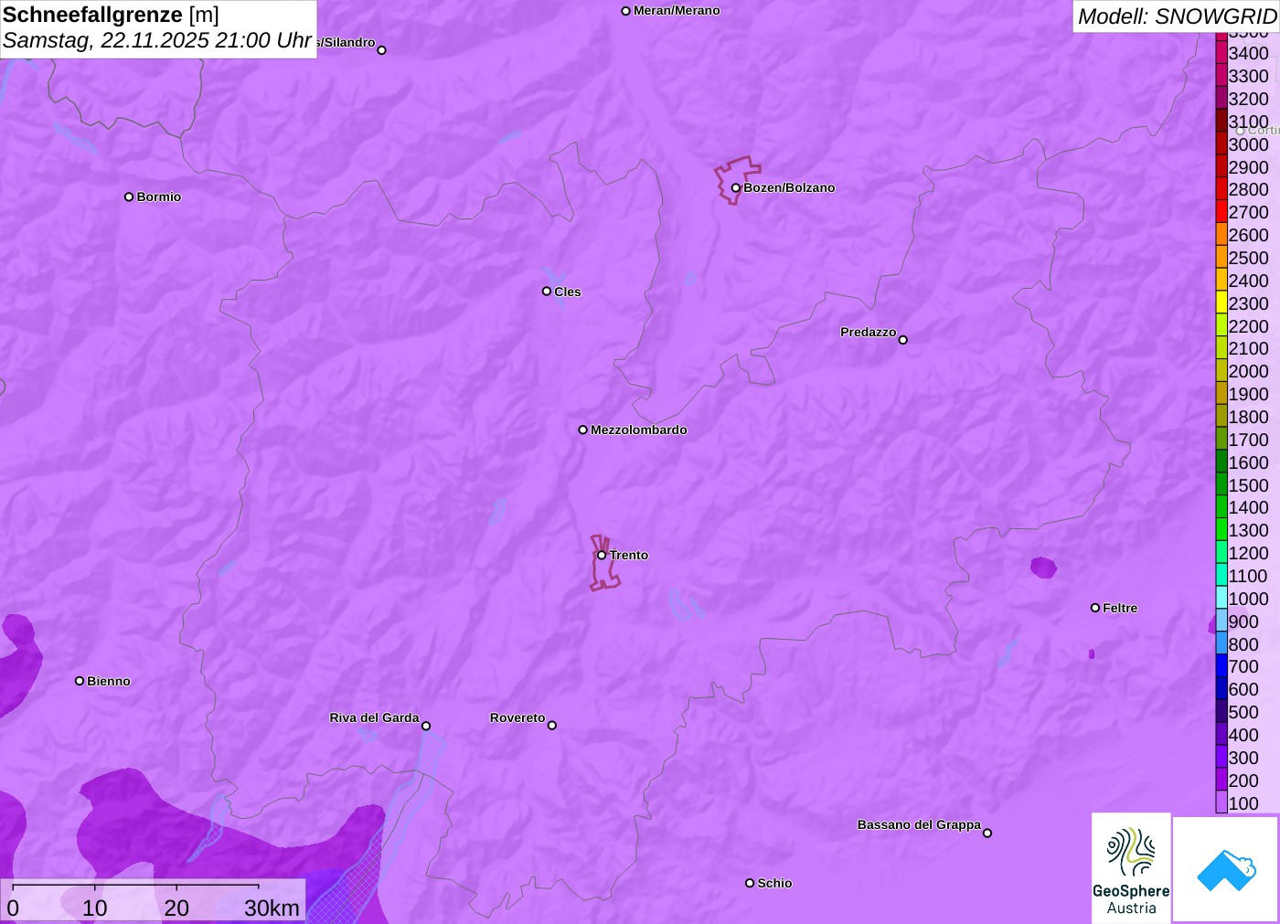Click the Trento label text
Viewport: 1280px width, 924px height.
click(x=629, y=555)
